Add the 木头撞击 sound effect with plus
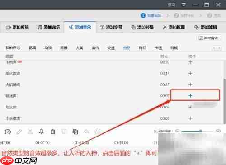Image resolution: width=226 pixels, height=165 pixels. tap(190, 118)
